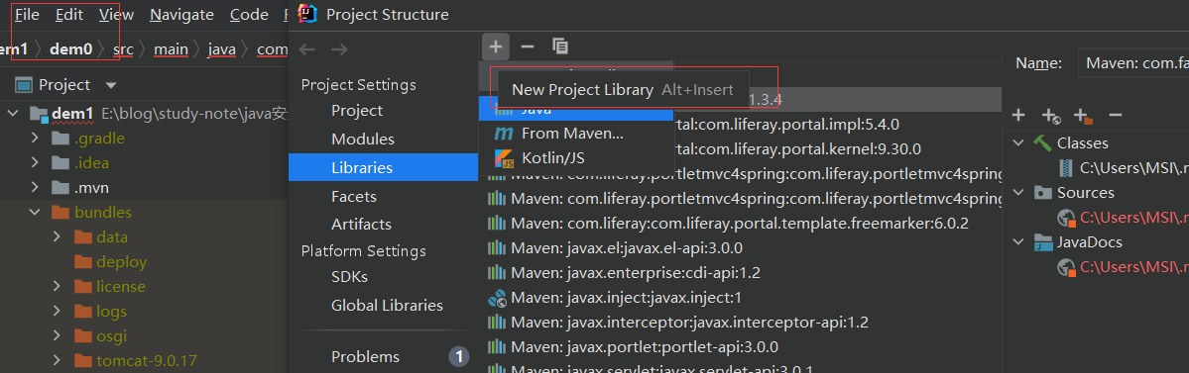1189x373 pixels.
Task: Open the Navigate menu
Action: point(182,15)
